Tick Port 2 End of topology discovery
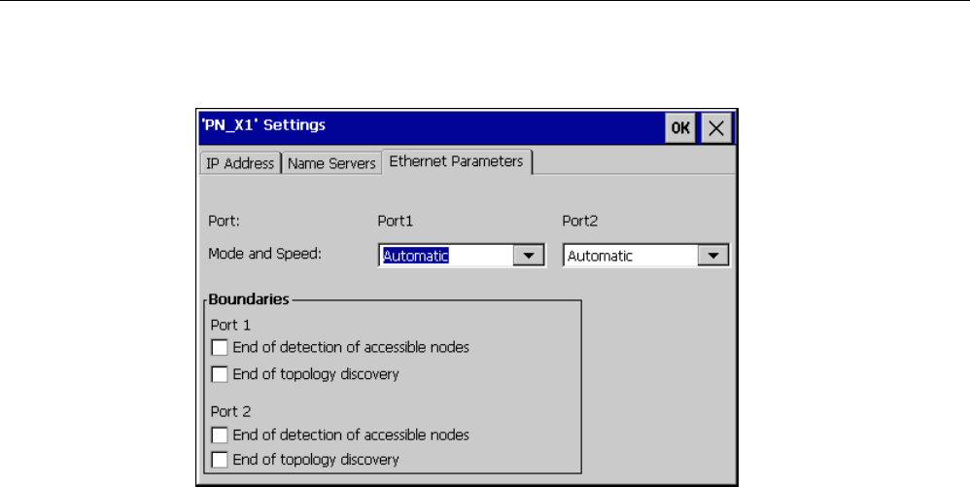Image resolution: width=970 pixels, height=487 pixels. (x=221, y=459)
